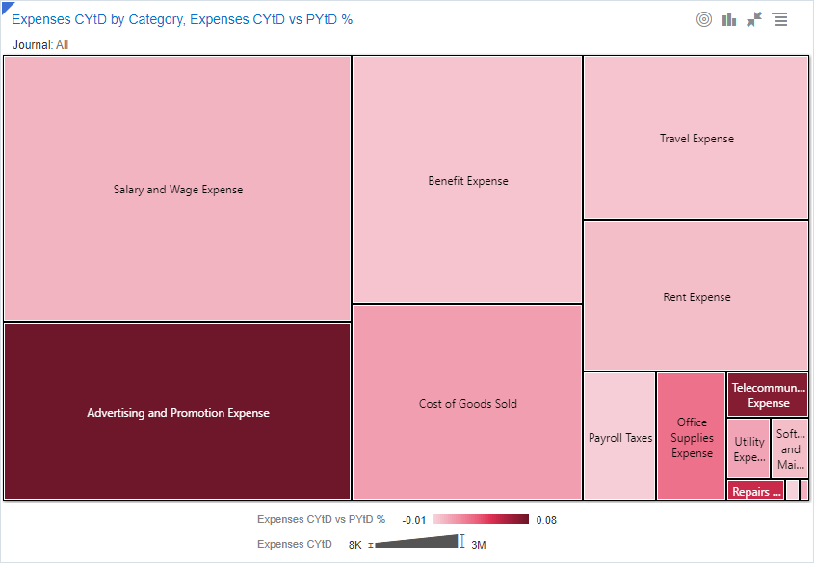814x563 pixels.
Task: Choose the Rent Expense block
Action: coord(696,296)
